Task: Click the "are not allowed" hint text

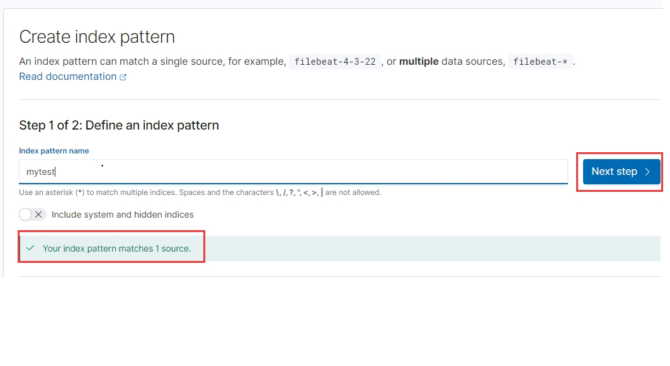Action: coord(353,192)
